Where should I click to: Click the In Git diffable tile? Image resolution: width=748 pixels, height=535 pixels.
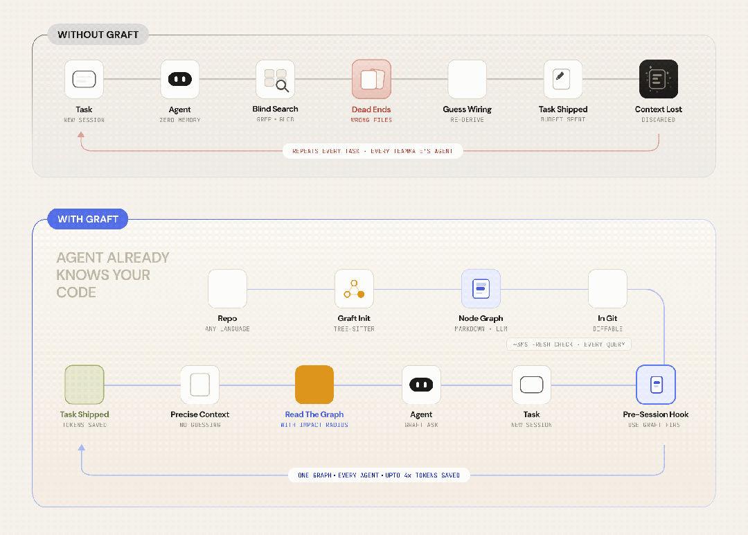(608, 289)
